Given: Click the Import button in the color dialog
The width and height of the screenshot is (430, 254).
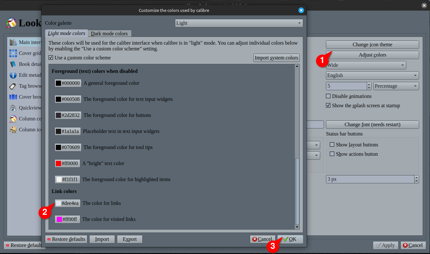Looking at the screenshot, I should pyautogui.click(x=102, y=239).
